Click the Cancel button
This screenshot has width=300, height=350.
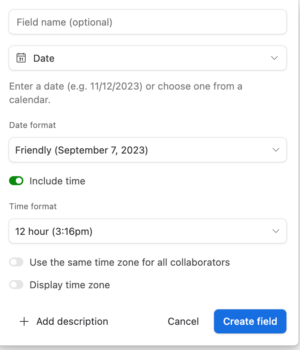coord(183,321)
